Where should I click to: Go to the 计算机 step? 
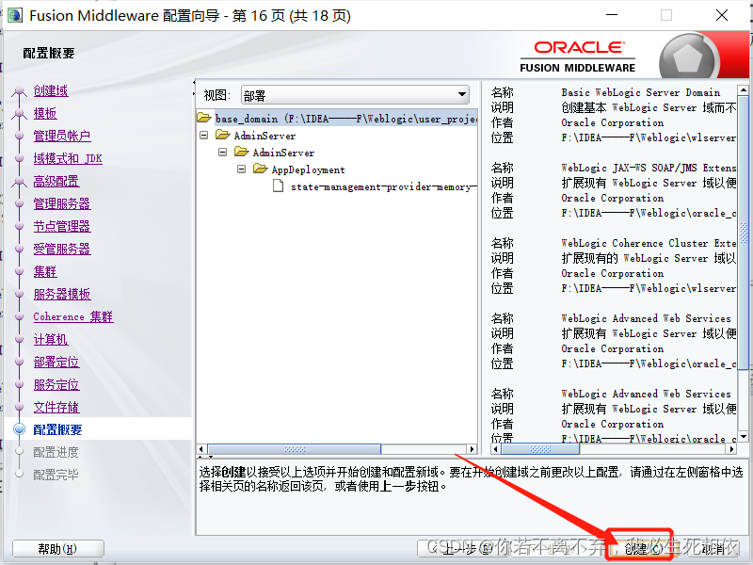(x=51, y=339)
